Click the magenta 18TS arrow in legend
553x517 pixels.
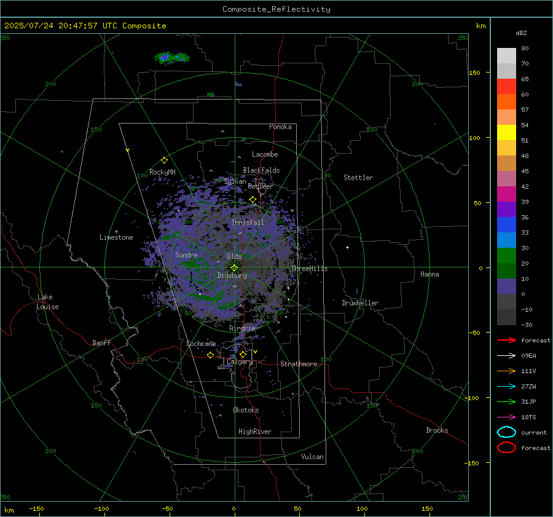tap(506, 417)
